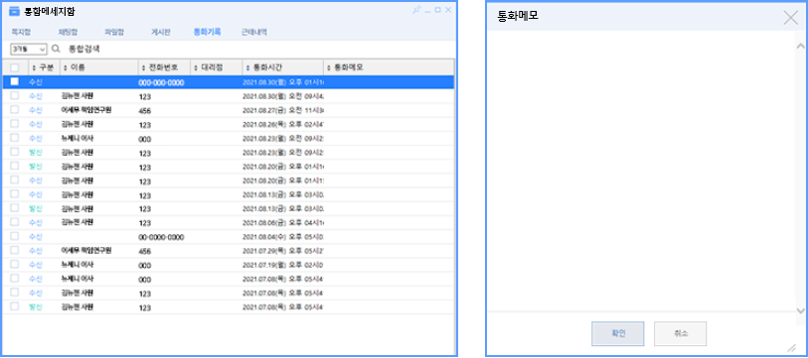
Task: Check the 2021.08.06 김뉴젠 사원 row checkbox
Action: coord(15,222)
